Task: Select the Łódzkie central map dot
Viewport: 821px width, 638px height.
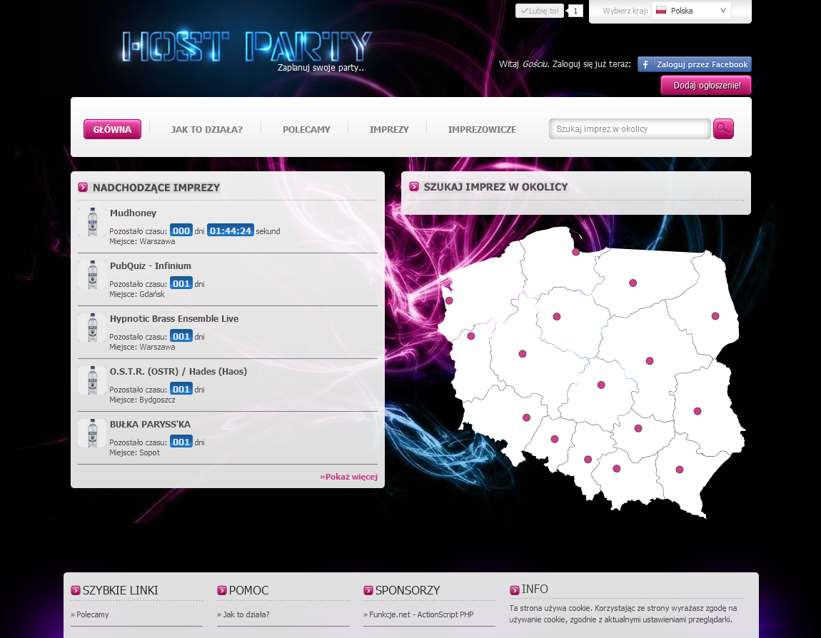Action: (x=601, y=385)
